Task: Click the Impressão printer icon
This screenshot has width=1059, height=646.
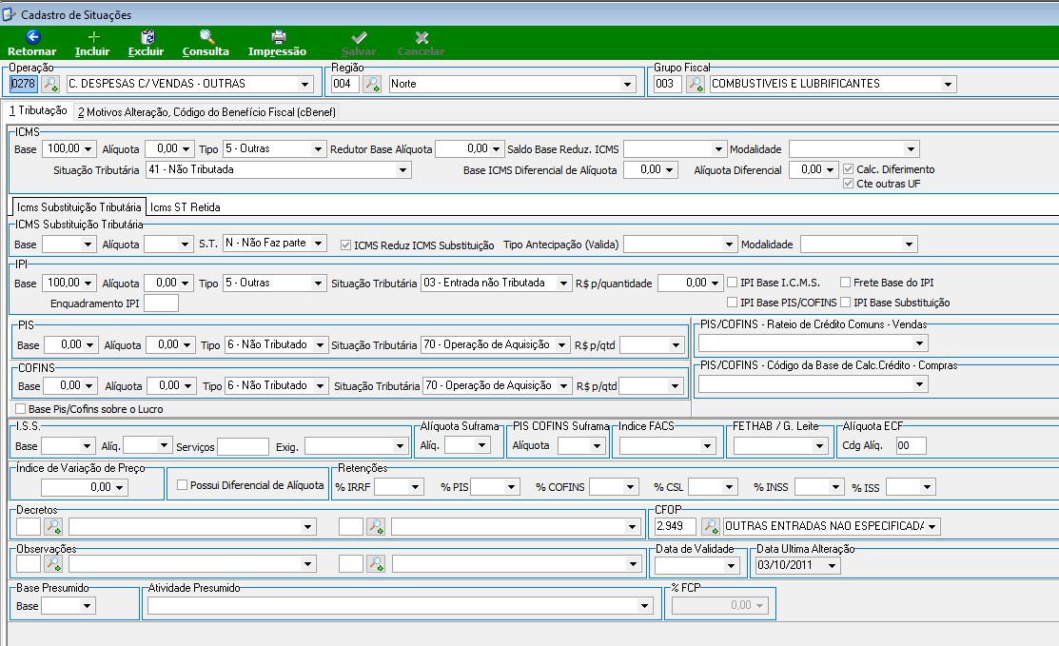Action: click(278, 37)
